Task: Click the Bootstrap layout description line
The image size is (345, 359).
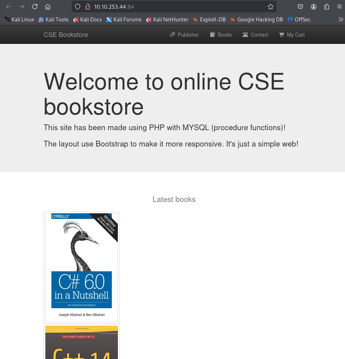Action: tap(171, 144)
